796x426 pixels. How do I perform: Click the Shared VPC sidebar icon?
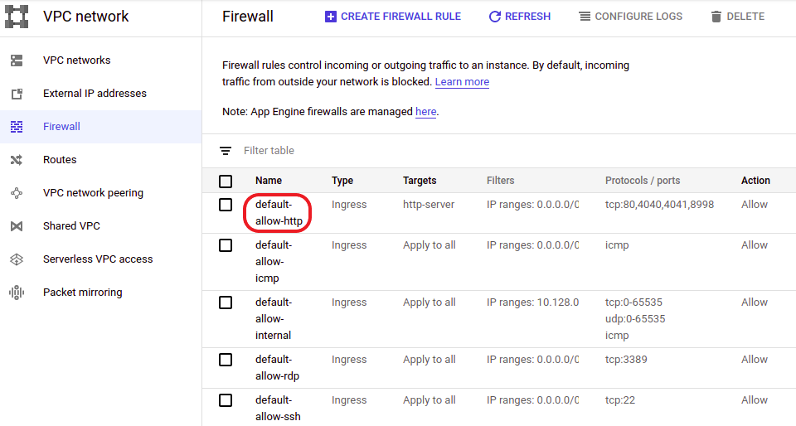pos(17,226)
